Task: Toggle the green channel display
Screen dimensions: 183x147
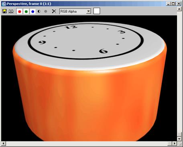Action: [x=26, y=11]
